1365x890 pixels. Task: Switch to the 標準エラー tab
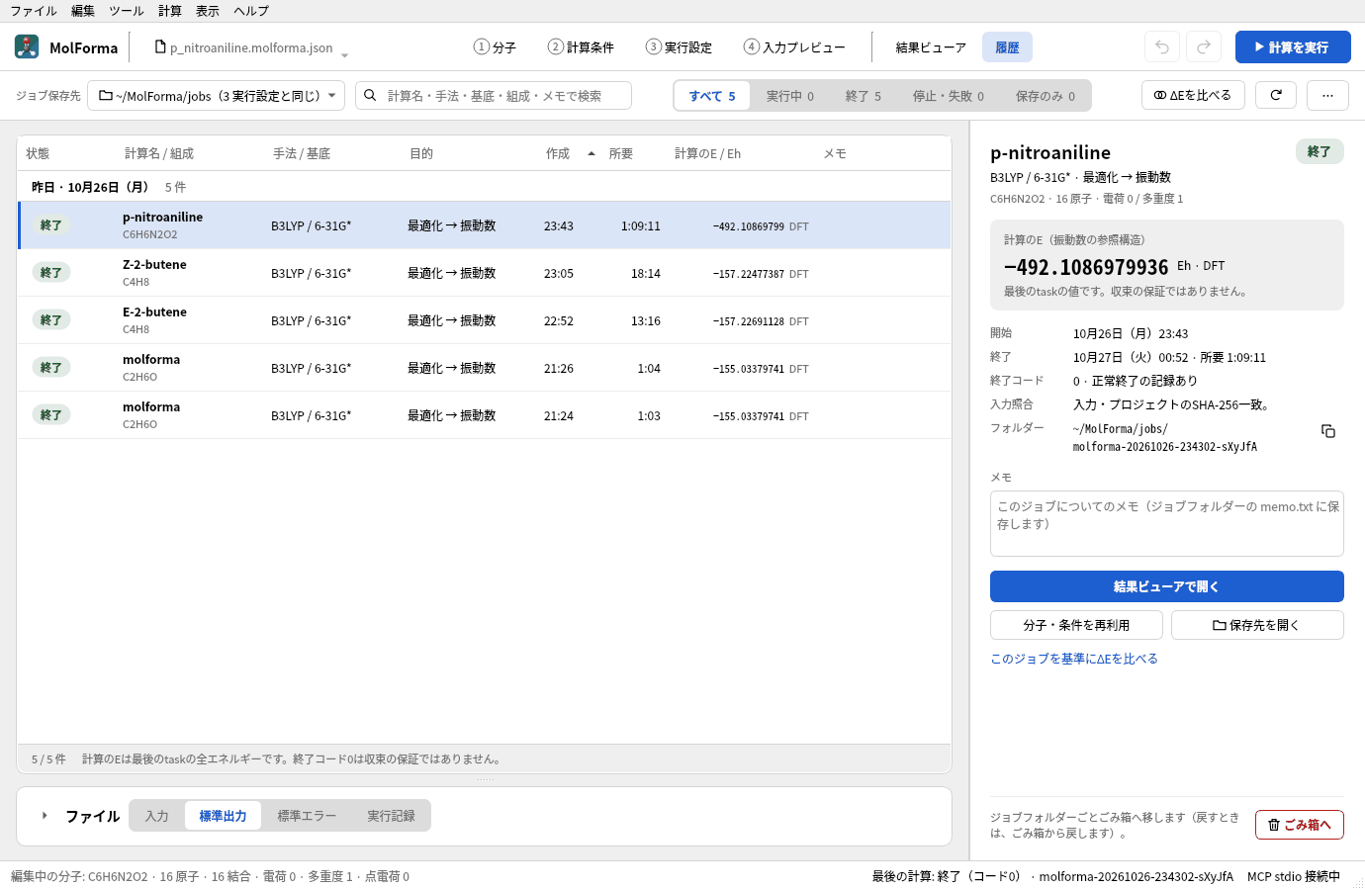307,816
